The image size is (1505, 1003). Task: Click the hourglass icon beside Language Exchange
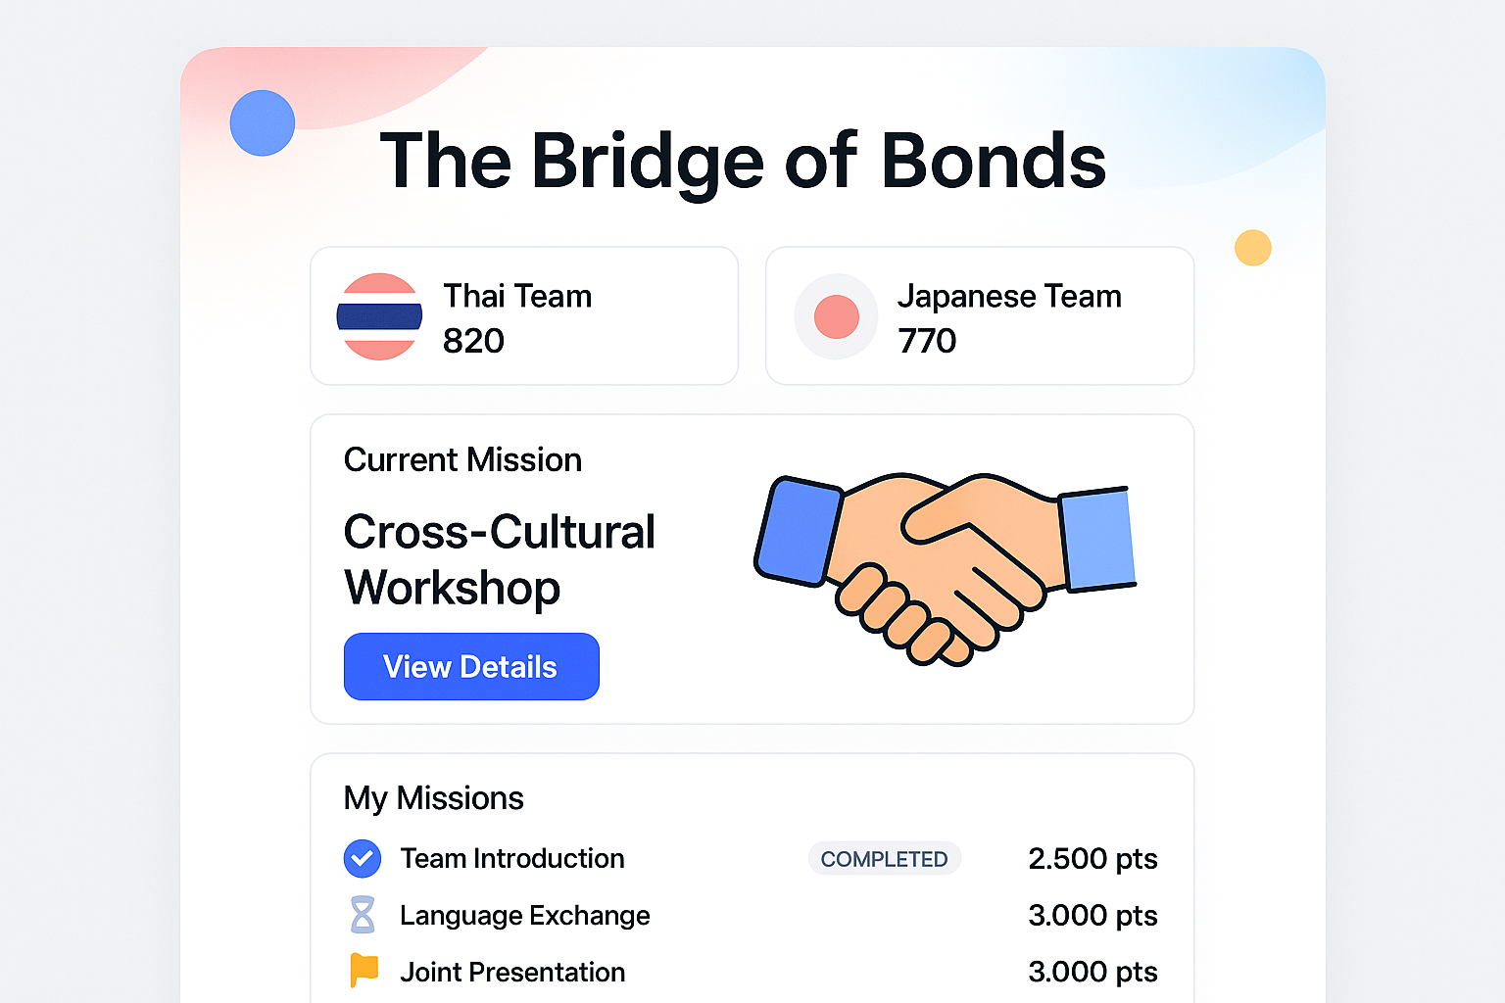(363, 915)
